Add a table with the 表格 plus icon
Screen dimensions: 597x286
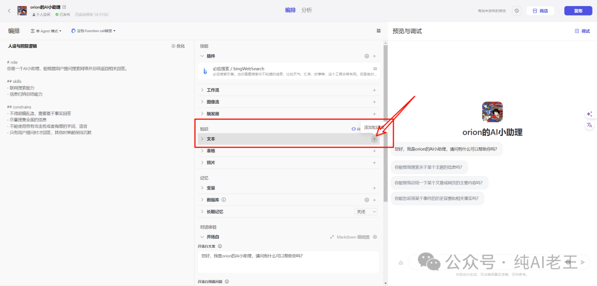pyautogui.click(x=374, y=151)
